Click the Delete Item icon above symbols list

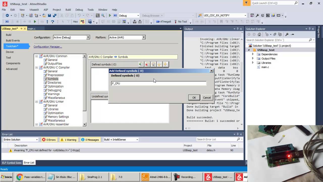coord(147,64)
